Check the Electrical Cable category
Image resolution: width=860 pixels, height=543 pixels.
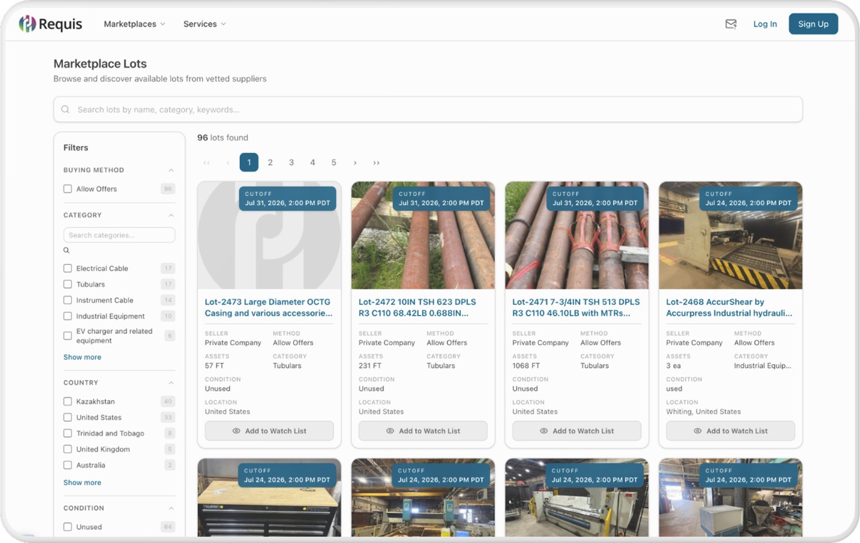click(68, 268)
